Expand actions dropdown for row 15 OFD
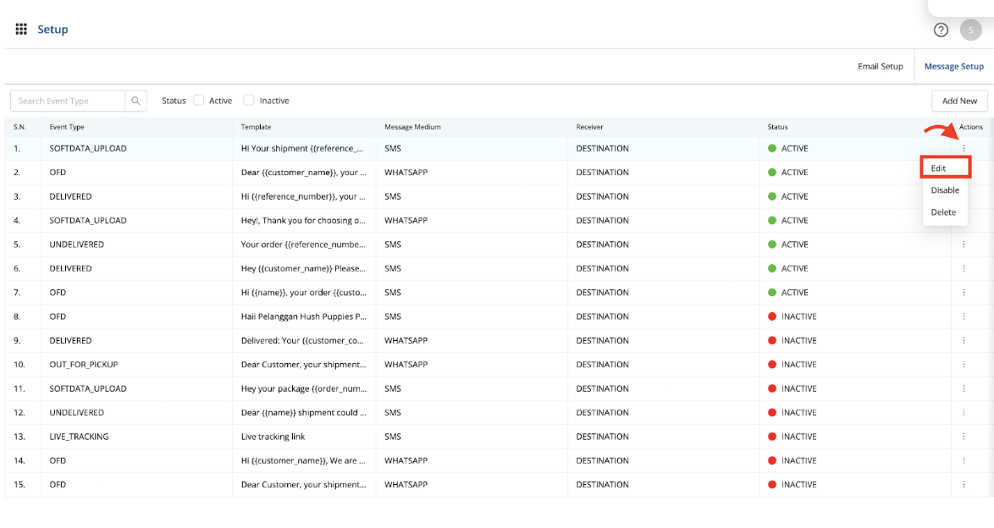 pos(964,485)
